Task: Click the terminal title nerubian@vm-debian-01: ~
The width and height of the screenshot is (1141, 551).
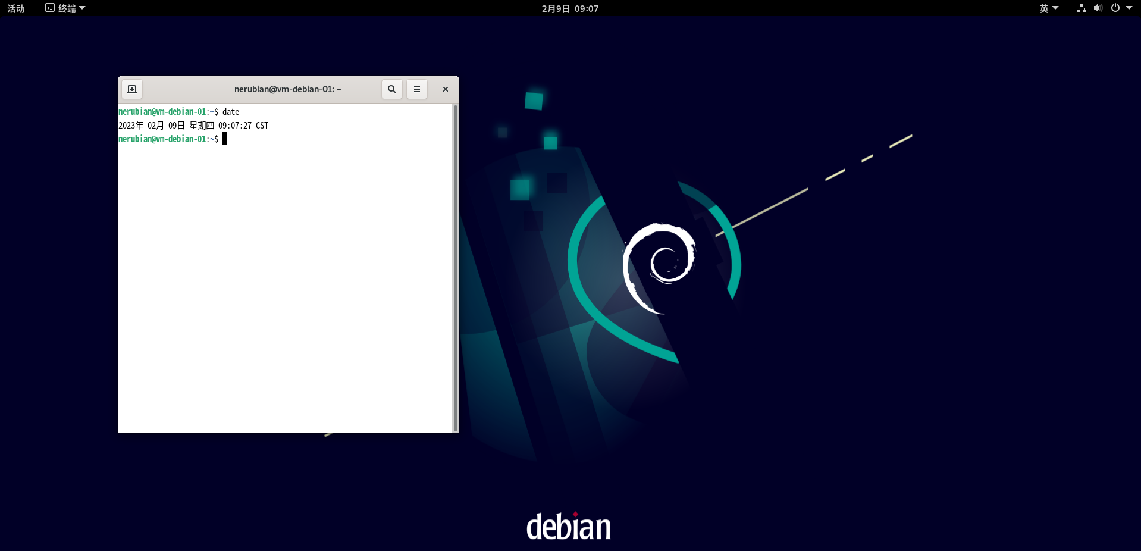Action: coord(288,89)
